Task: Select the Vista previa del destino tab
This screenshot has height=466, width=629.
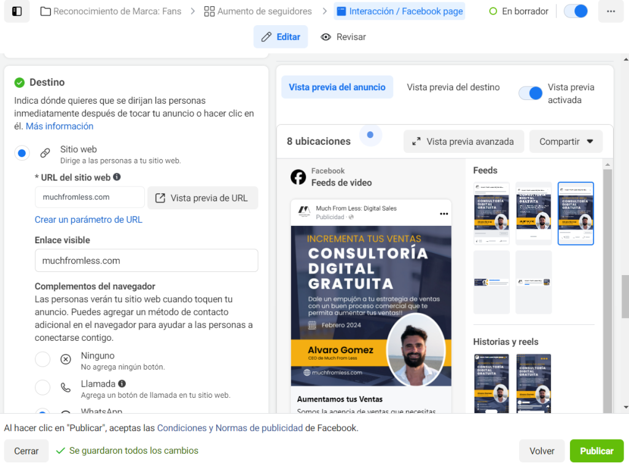Action: 453,87
